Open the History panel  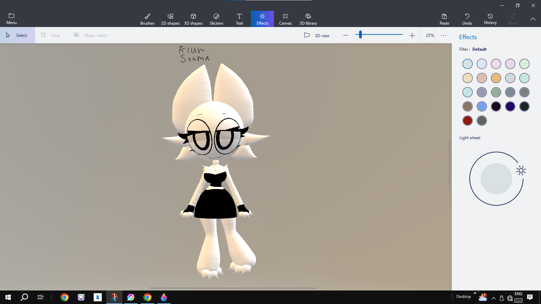click(490, 19)
